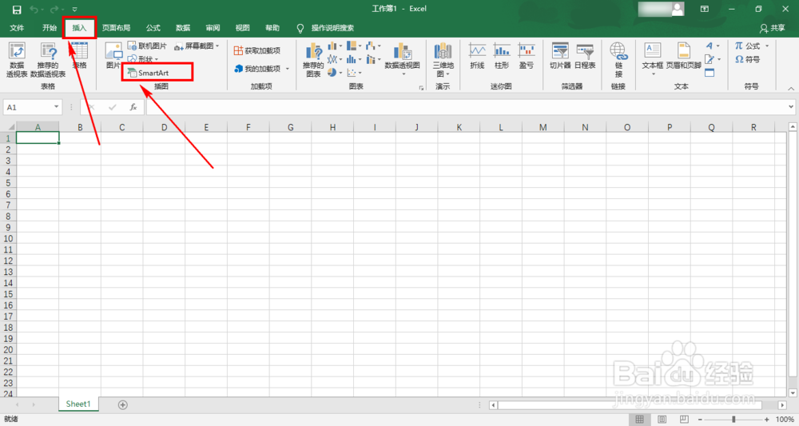This screenshot has width=799, height=426.
Task: Insert a Text Box (文本框)
Action: pyautogui.click(x=653, y=60)
